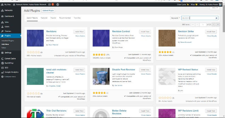Clear the search field with X icon

click(217, 18)
